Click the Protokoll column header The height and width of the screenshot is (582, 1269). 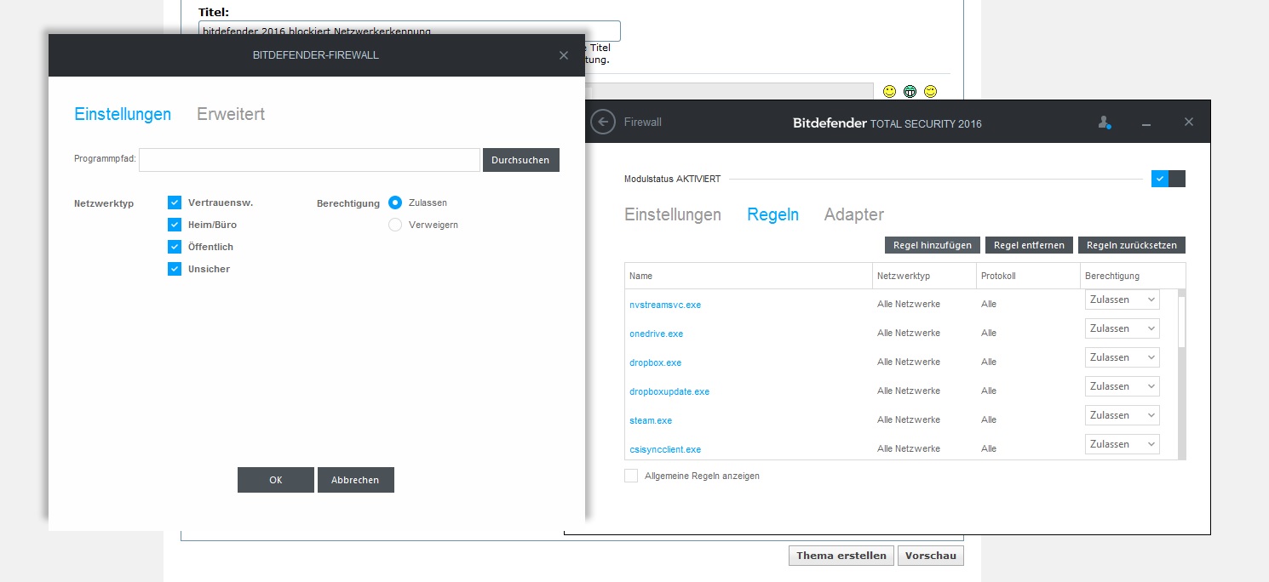click(x=1028, y=276)
